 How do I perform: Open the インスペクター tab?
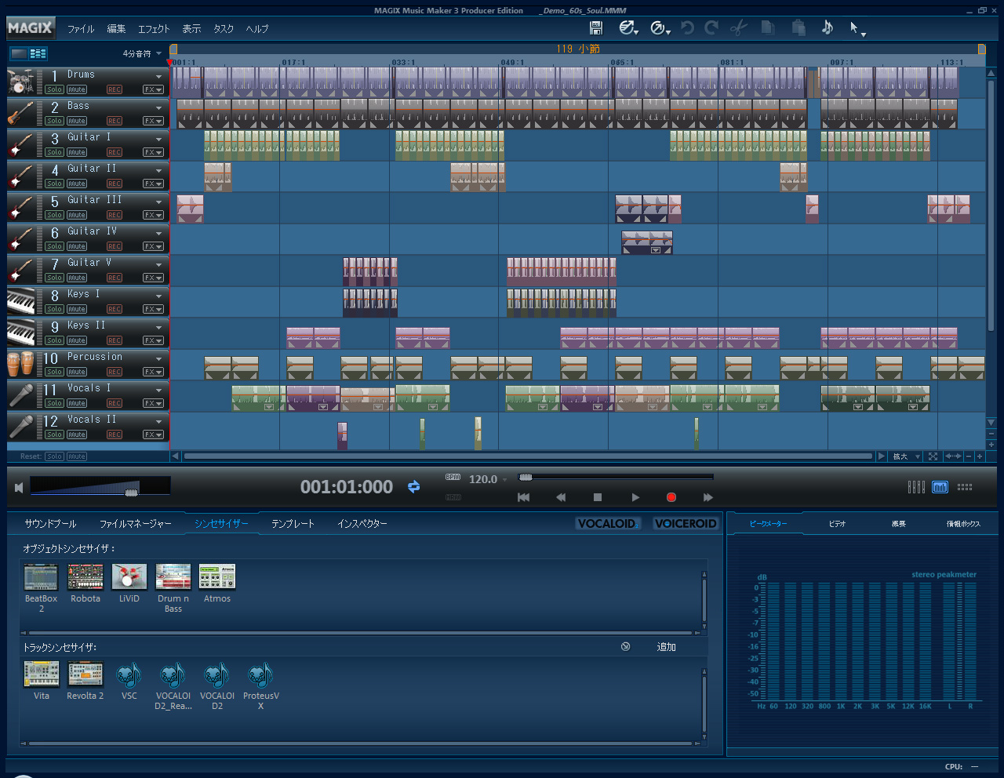[x=362, y=524]
